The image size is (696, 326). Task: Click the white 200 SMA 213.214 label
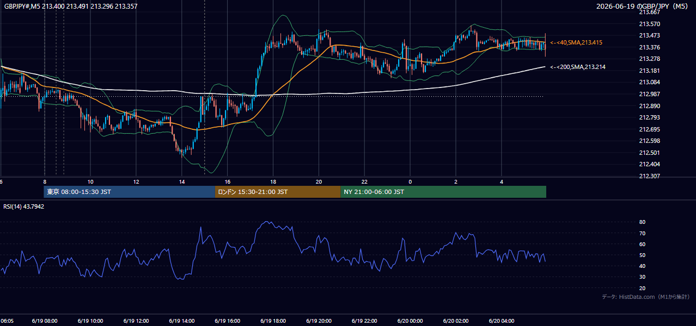click(578, 67)
